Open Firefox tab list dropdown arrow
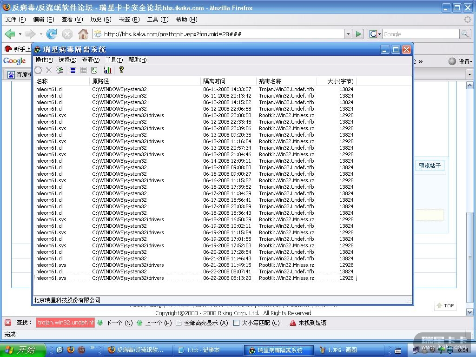This screenshot has height=357, width=476. (x=469, y=74)
